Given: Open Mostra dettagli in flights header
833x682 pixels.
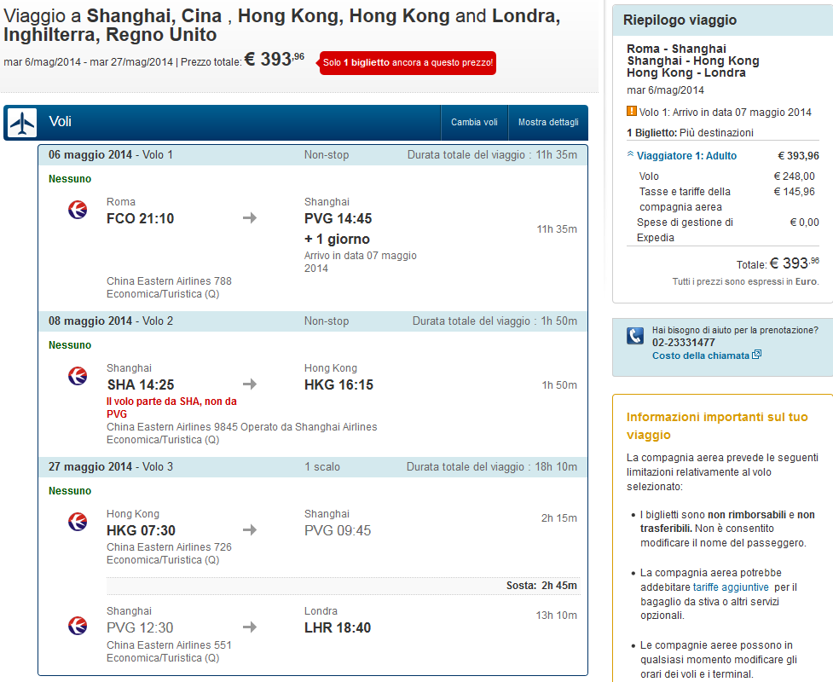Looking at the screenshot, I should 548,122.
